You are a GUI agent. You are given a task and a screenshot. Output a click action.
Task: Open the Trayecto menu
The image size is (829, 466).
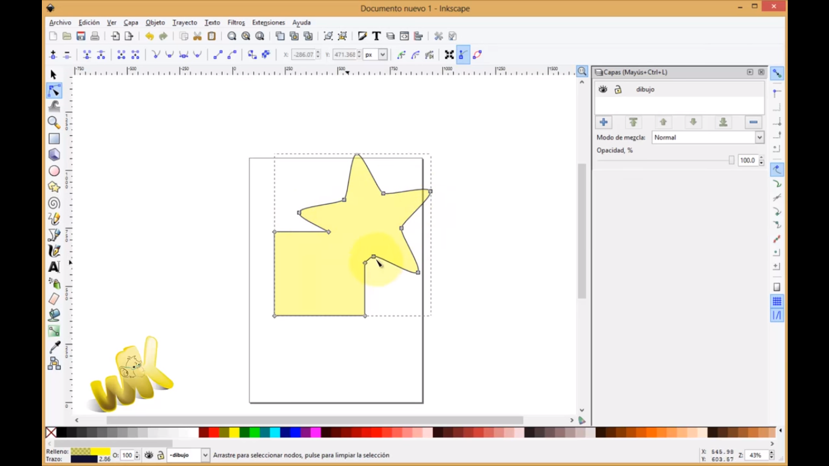pos(184,22)
